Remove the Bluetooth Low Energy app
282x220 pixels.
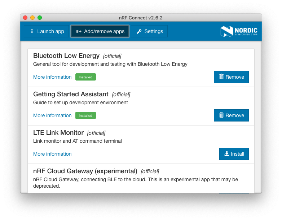click(x=231, y=77)
